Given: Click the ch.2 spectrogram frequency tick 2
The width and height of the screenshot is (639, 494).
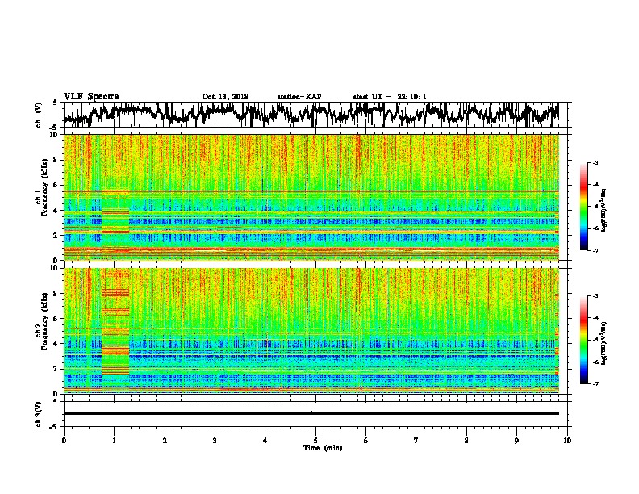Looking at the screenshot, I should pyautogui.click(x=56, y=368).
